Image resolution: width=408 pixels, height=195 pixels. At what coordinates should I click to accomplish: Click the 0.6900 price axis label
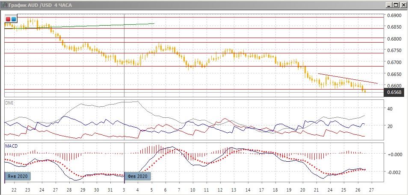click(x=394, y=16)
